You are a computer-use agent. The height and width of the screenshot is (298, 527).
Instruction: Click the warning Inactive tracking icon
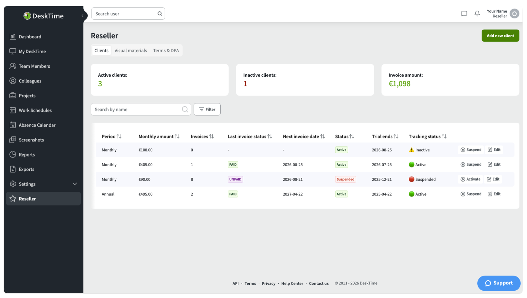(x=411, y=150)
